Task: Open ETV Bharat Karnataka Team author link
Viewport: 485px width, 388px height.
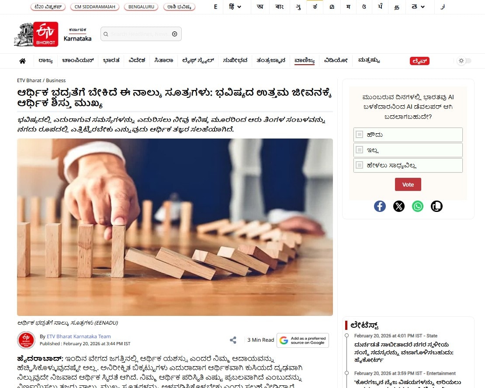Action: (x=79, y=336)
